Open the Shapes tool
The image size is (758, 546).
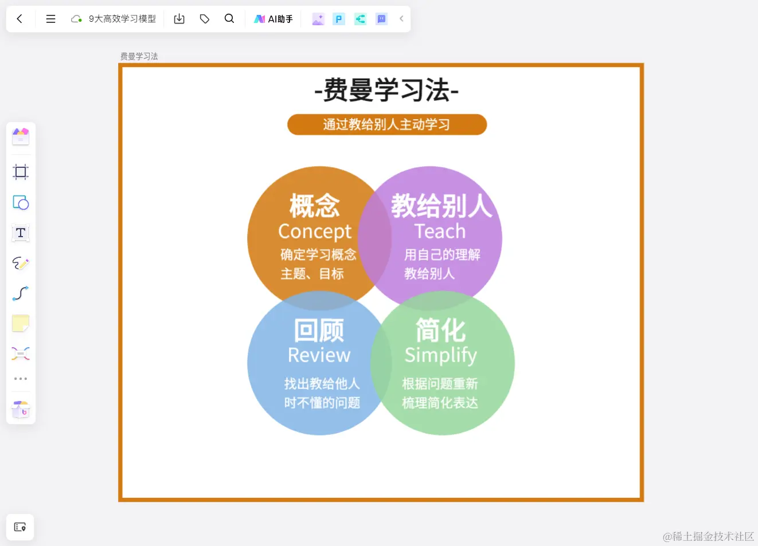tap(21, 202)
